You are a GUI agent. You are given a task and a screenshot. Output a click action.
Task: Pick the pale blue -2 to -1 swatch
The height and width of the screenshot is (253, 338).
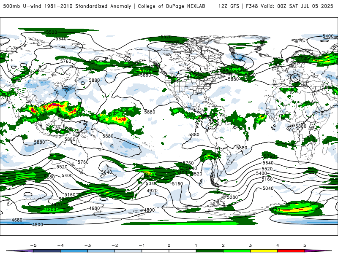128,251
